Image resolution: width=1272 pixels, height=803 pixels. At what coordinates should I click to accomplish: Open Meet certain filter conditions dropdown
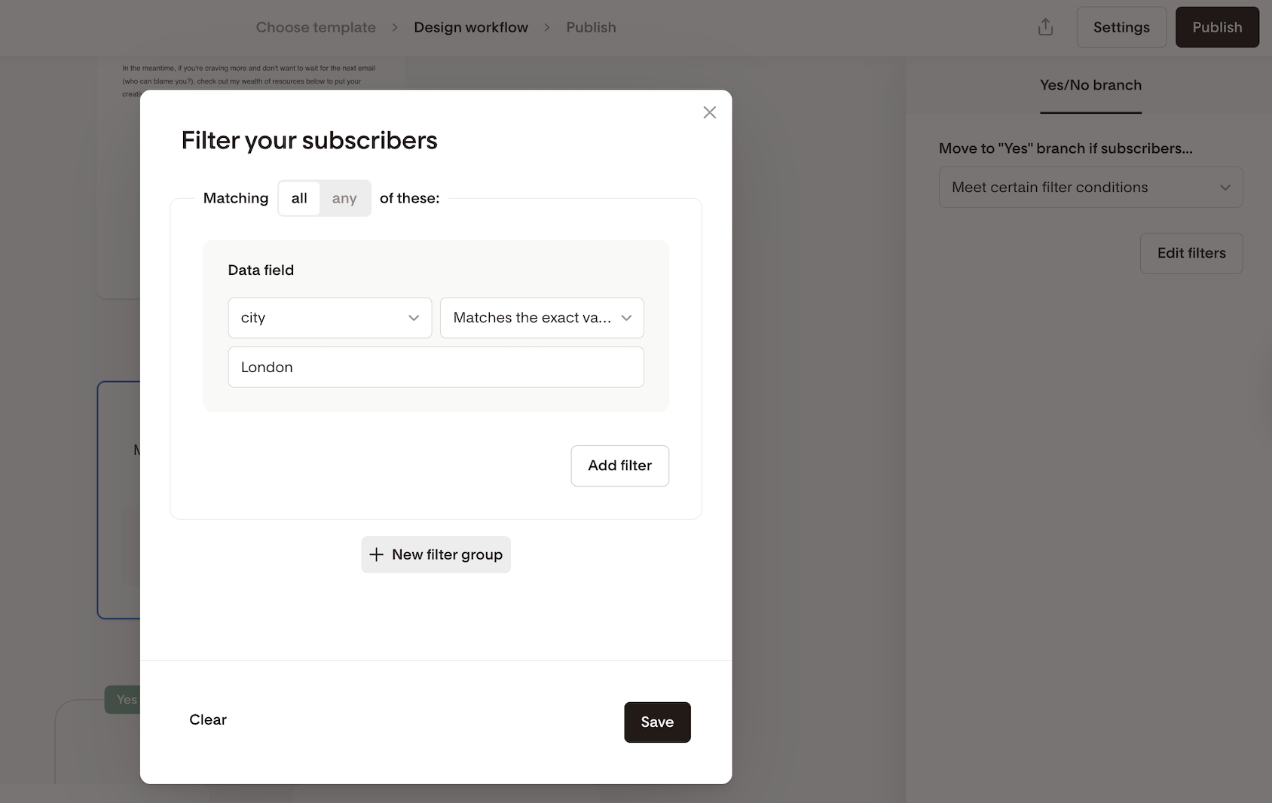[x=1090, y=188]
